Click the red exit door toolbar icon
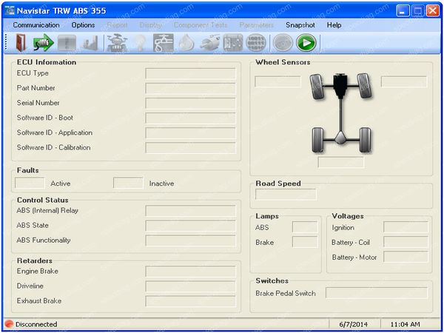The width and height of the screenshot is (444, 333). coord(20,43)
